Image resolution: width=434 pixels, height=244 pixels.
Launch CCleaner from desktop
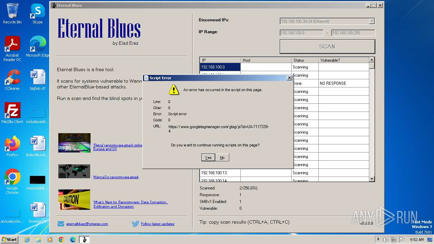point(12,80)
